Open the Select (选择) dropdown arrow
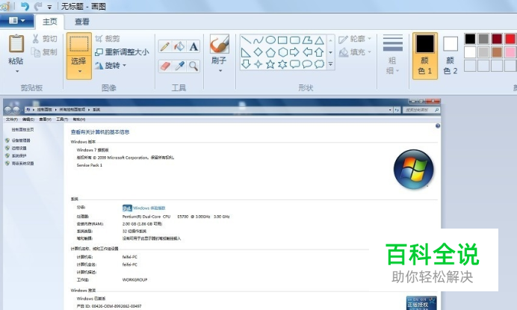 tap(79, 71)
